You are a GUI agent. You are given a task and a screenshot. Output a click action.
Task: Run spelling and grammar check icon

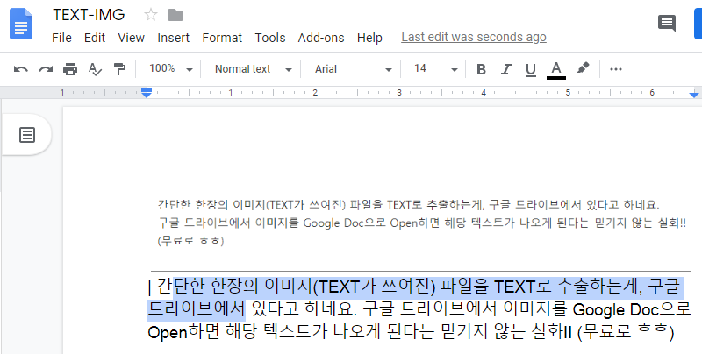coord(95,69)
